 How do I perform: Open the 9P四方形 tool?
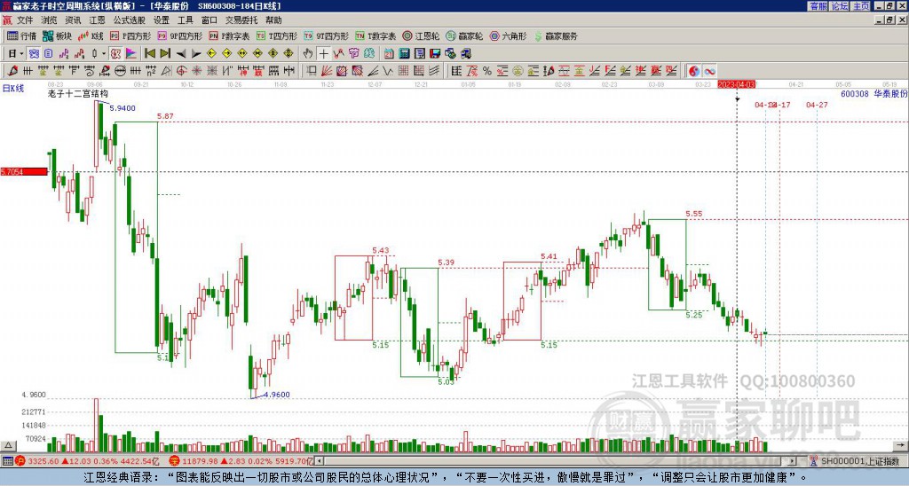pos(179,35)
